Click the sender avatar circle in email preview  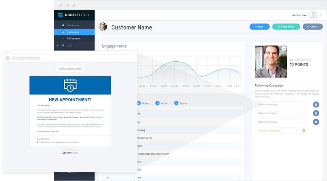click(8, 58)
